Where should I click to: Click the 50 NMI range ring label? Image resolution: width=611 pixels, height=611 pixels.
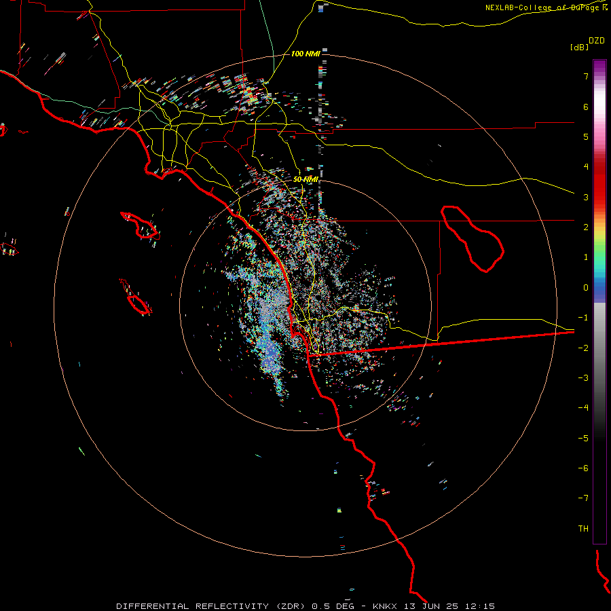pyautogui.click(x=306, y=179)
